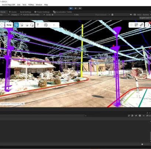Select the pointer selection tool (highlighted blue)
Screen dimensions: 151x149
pos(16,25)
